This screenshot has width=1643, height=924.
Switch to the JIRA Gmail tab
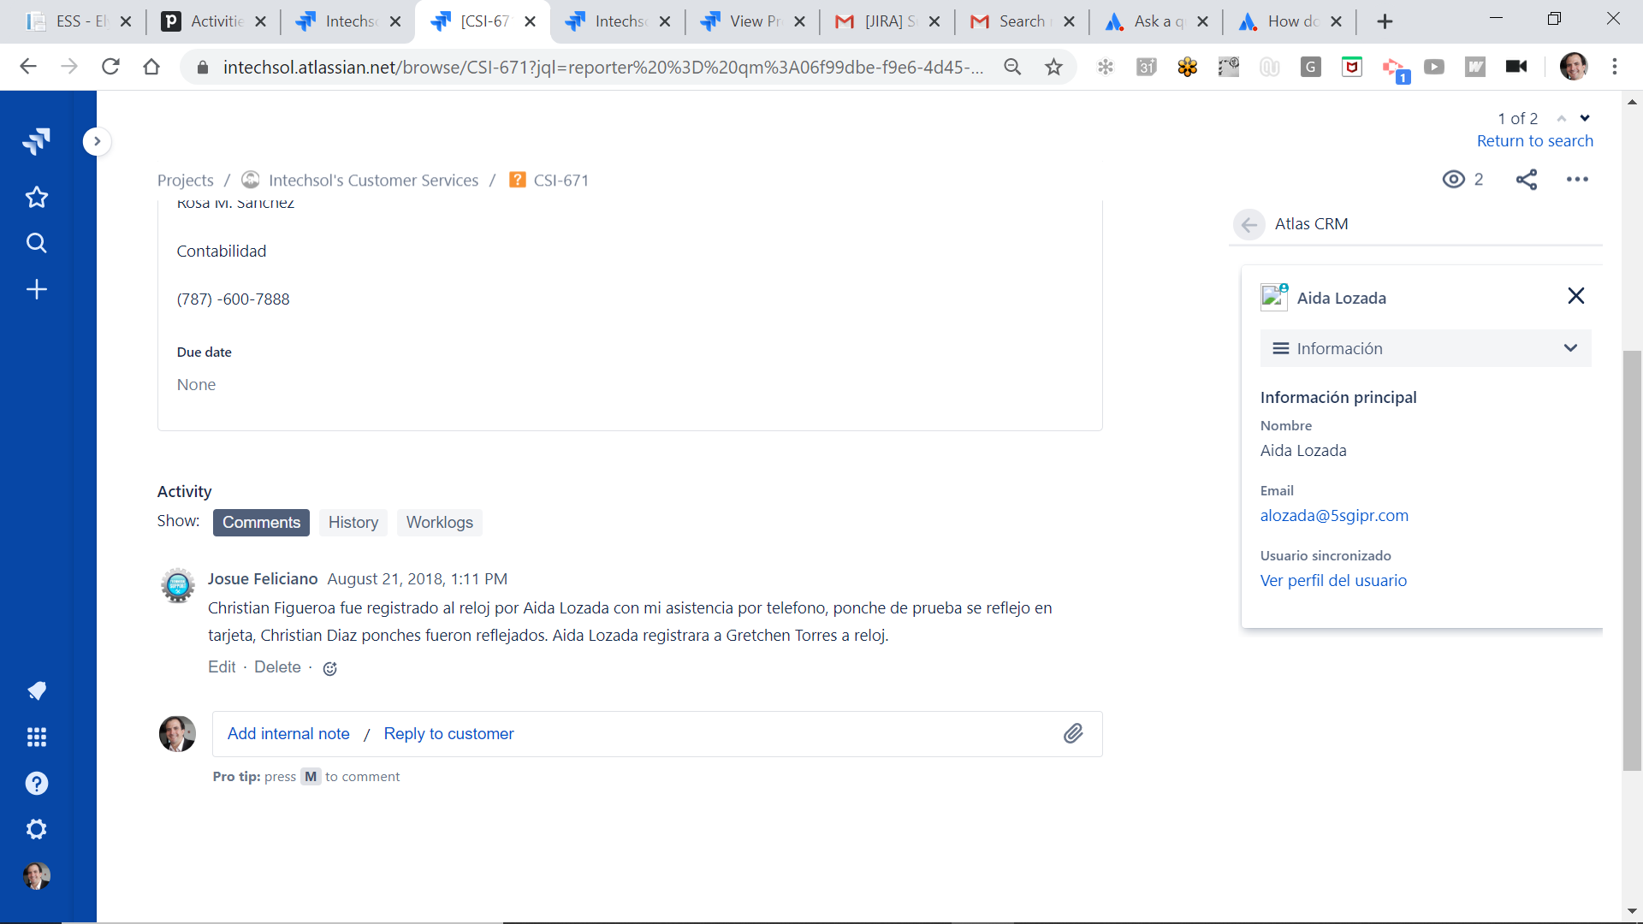886,21
